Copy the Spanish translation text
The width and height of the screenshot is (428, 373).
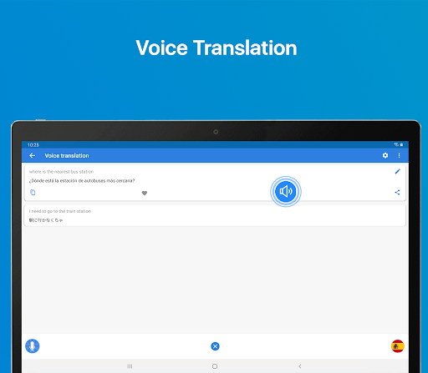(x=33, y=192)
